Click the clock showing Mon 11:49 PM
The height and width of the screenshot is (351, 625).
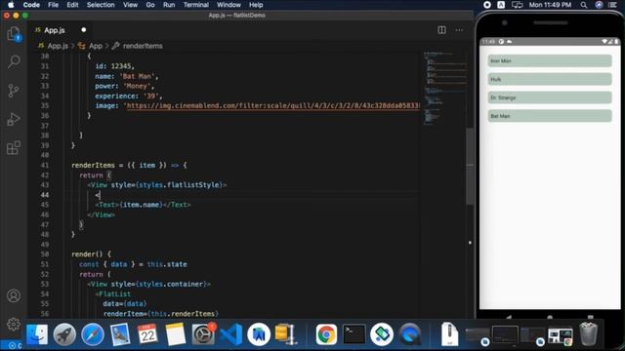[550, 5]
